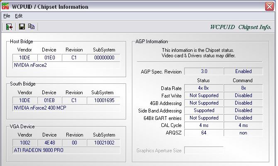The height and width of the screenshot is (166, 278).
Task: Click the Copy toolbar icon
Action: (32, 27)
